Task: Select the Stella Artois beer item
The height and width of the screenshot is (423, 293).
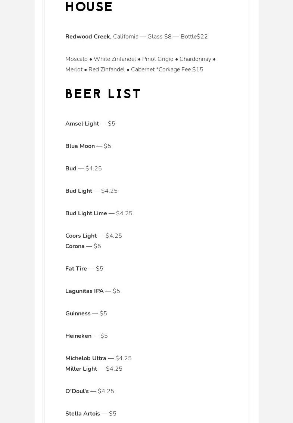Action: tap(82, 414)
